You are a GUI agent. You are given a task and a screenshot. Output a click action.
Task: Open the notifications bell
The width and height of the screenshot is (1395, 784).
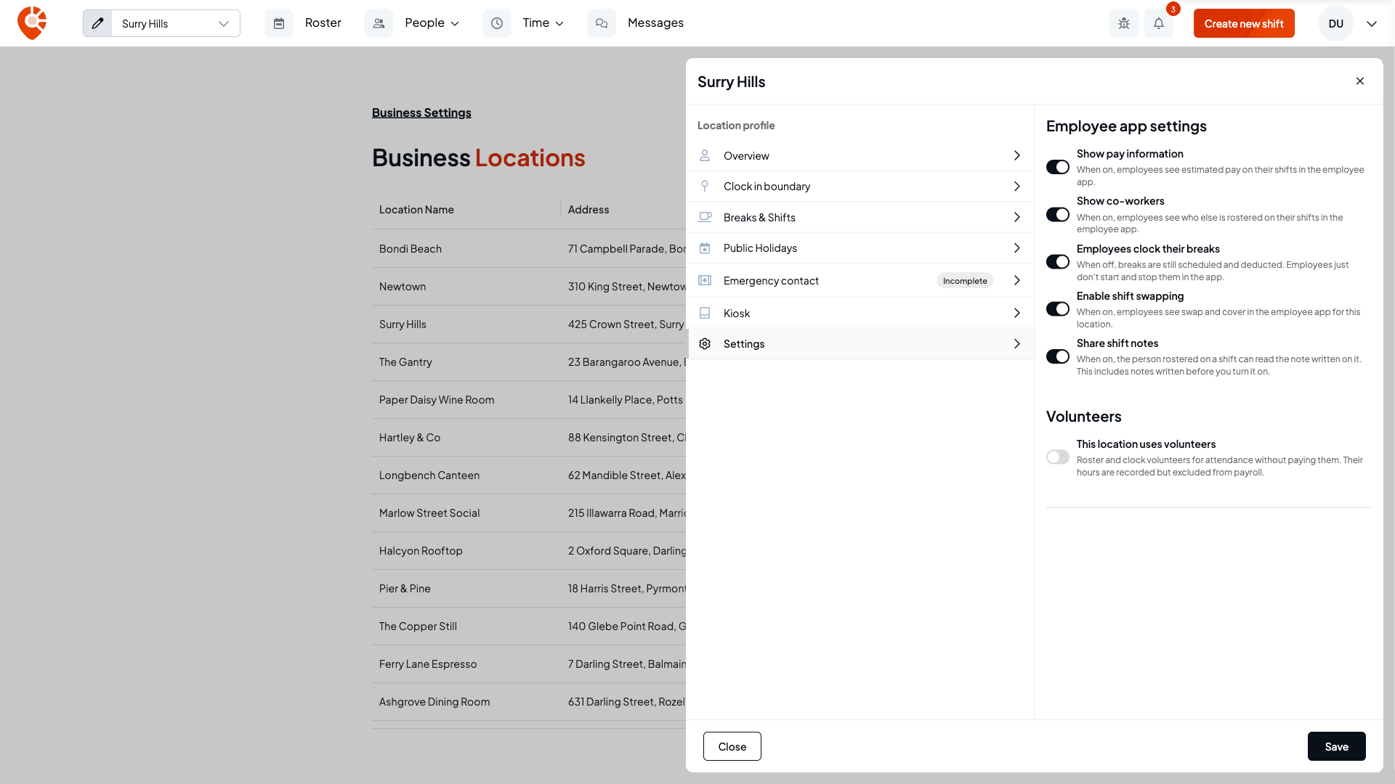pyautogui.click(x=1159, y=23)
